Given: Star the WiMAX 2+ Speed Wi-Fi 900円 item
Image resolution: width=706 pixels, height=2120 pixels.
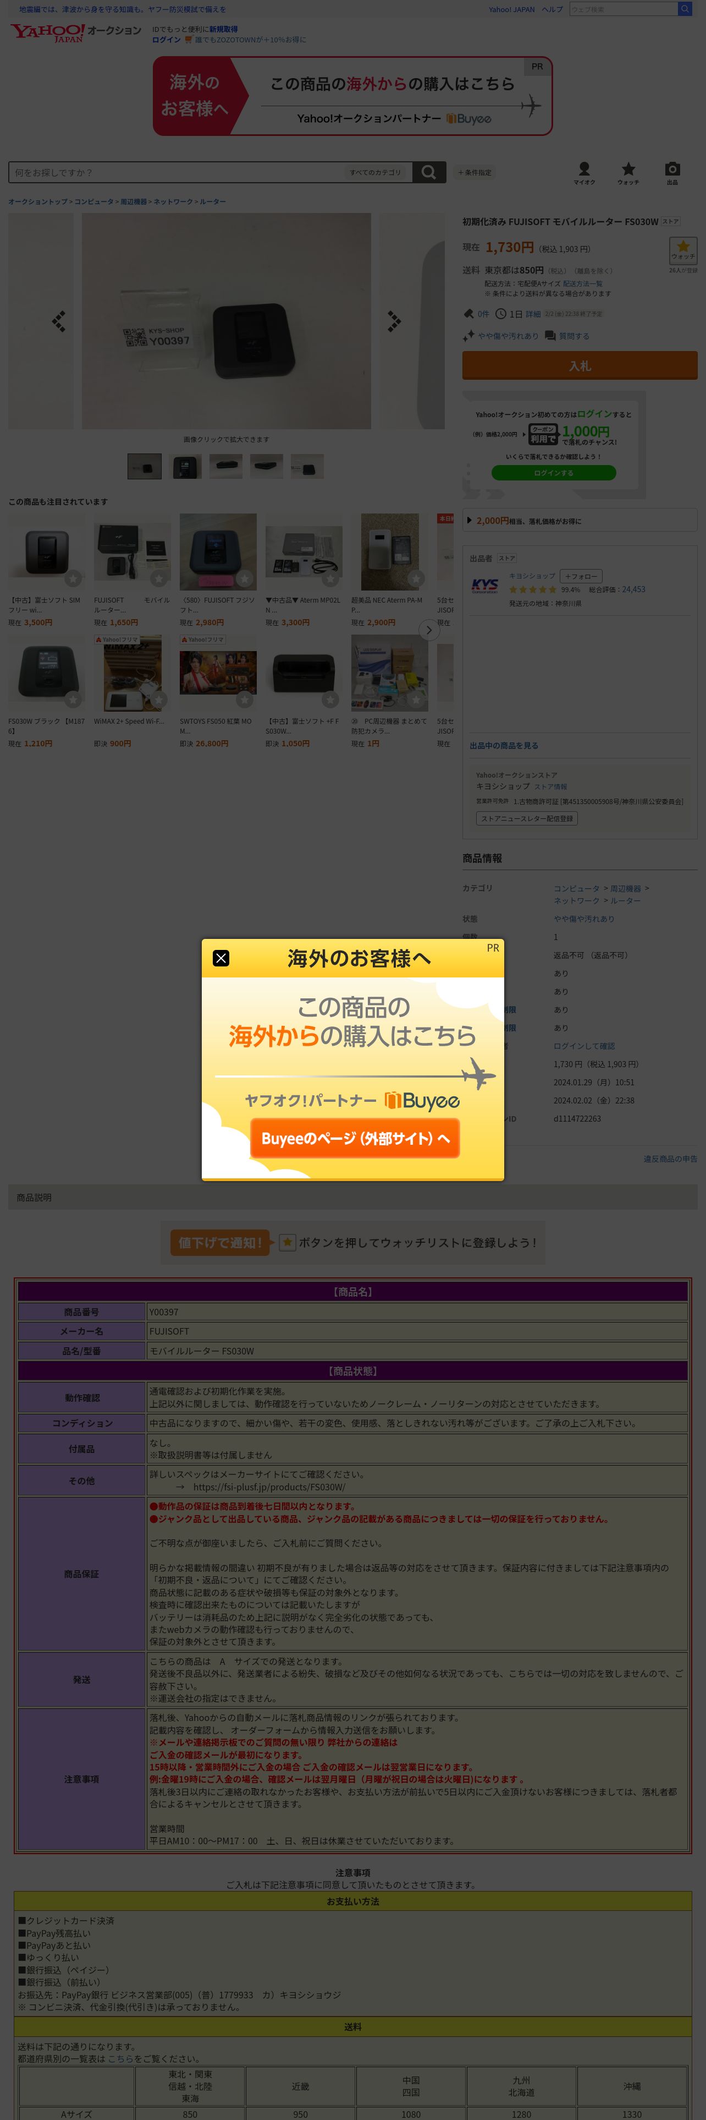Looking at the screenshot, I should pyautogui.click(x=158, y=700).
